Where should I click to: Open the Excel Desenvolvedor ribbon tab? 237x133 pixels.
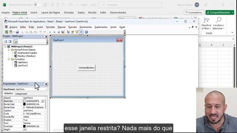tap(118, 13)
